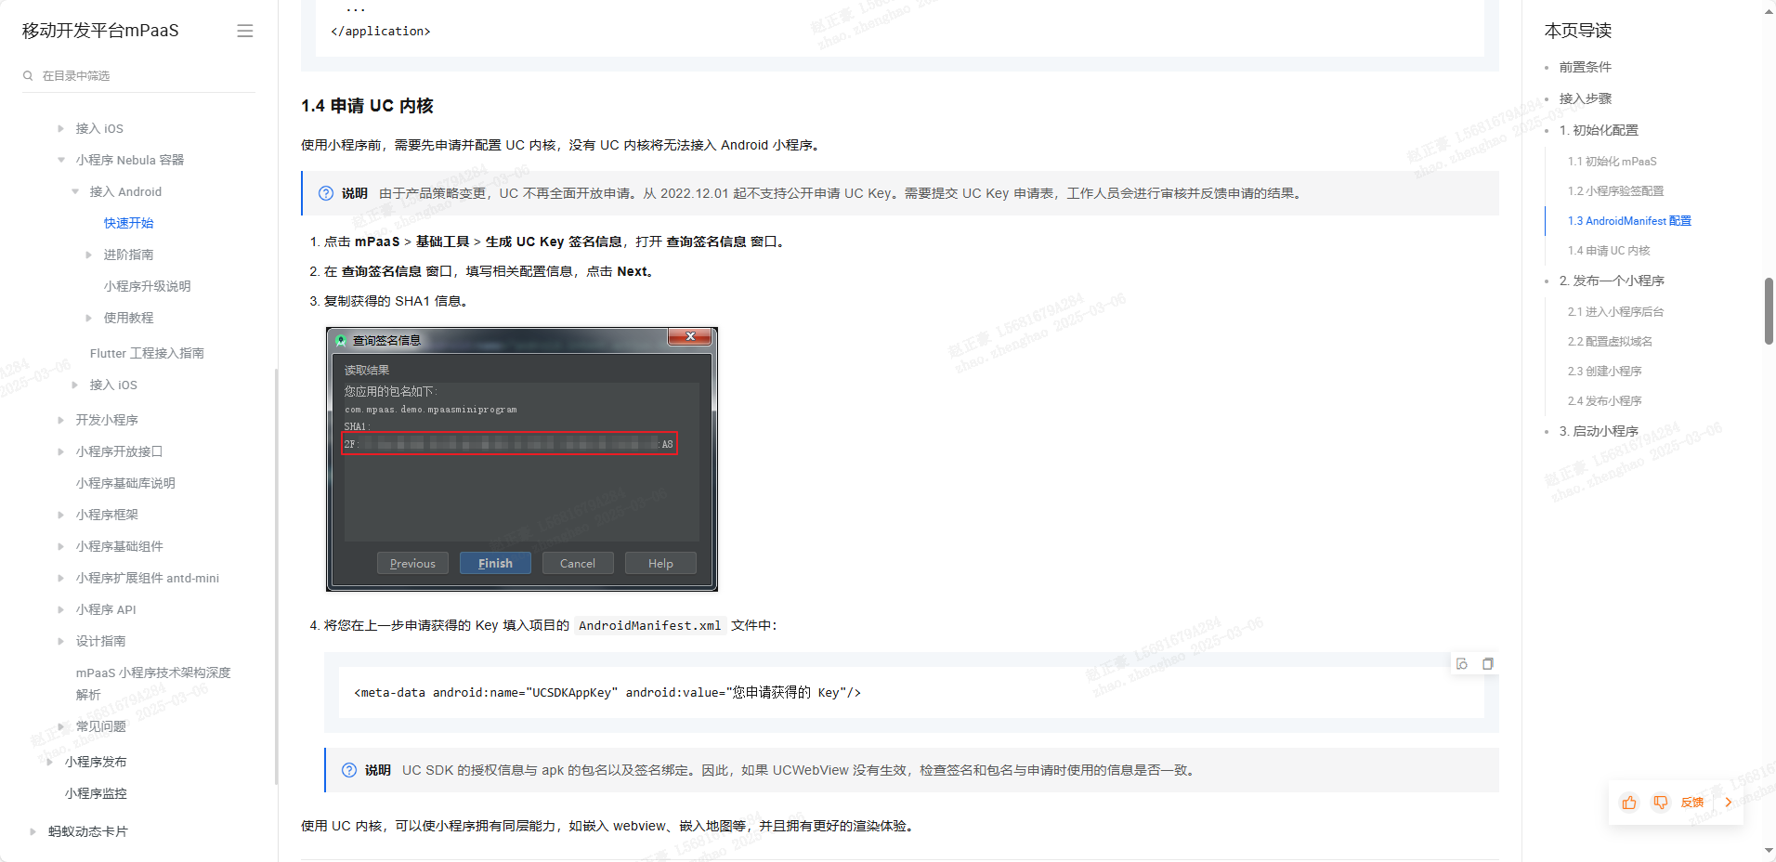Open the 反馈 feedback link
This screenshot has height=862, width=1776.
pos(1692,803)
